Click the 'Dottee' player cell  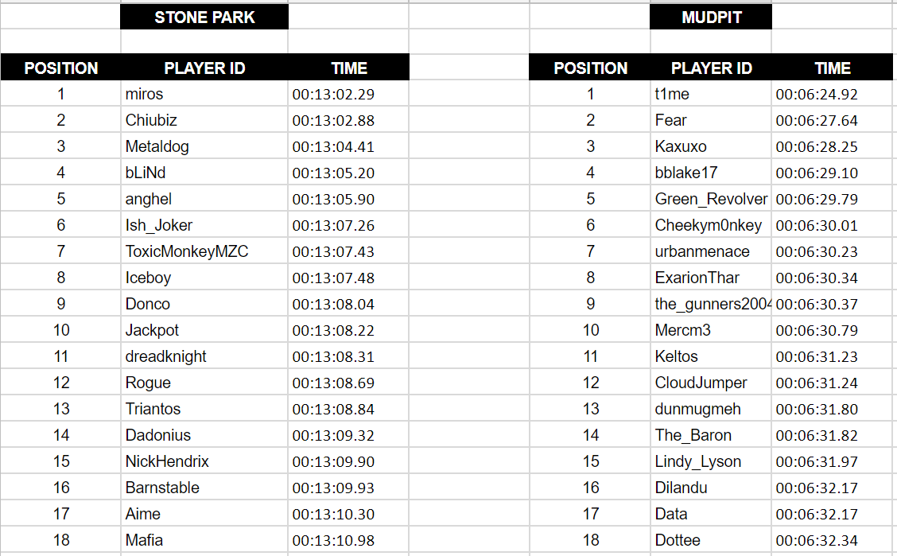tap(711, 540)
